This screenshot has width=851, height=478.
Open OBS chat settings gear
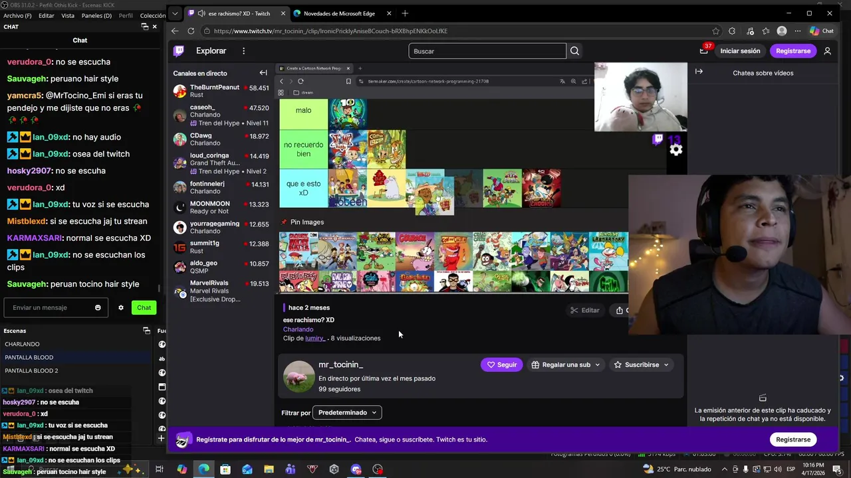pos(121,307)
